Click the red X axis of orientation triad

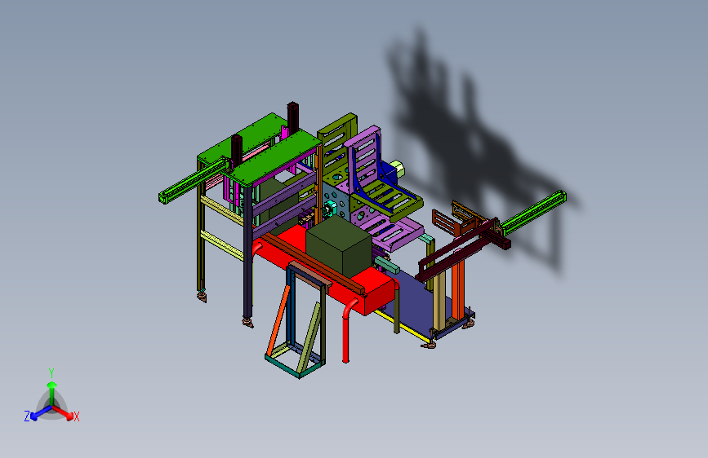(x=65, y=413)
